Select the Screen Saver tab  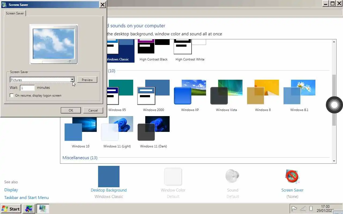pos(15,13)
